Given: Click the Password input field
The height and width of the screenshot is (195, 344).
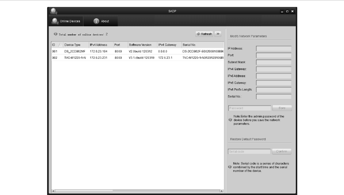Looking at the screenshot, I should (x=249, y=108).
